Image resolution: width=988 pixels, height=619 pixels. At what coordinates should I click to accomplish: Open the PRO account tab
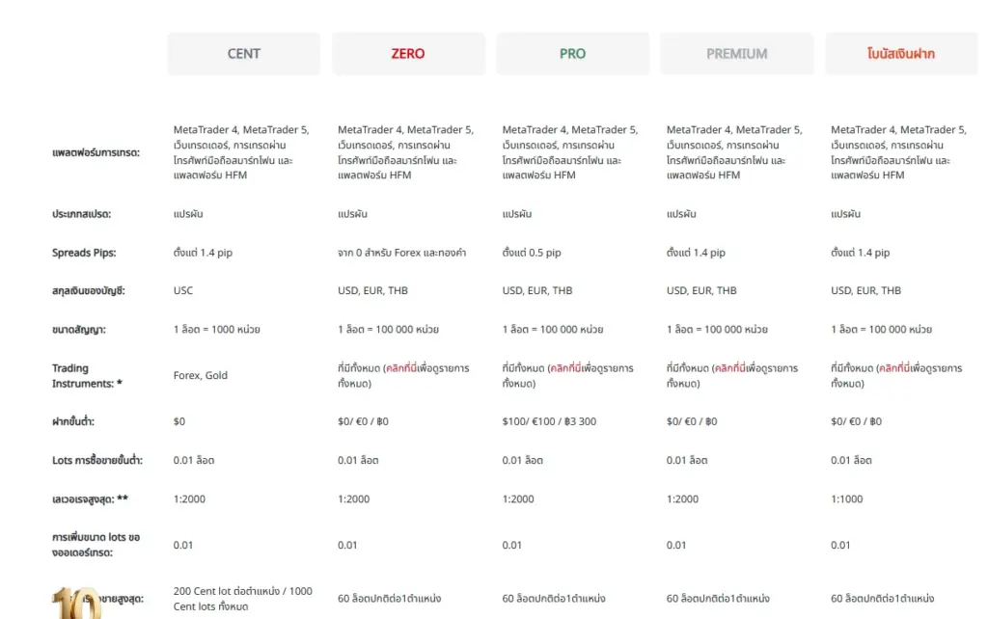(x=572, y=54)
